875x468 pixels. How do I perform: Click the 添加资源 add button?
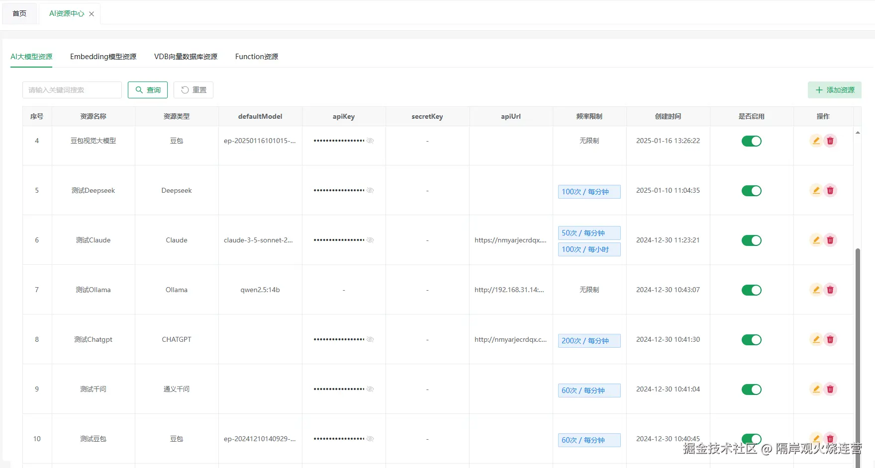click(835, 90)
